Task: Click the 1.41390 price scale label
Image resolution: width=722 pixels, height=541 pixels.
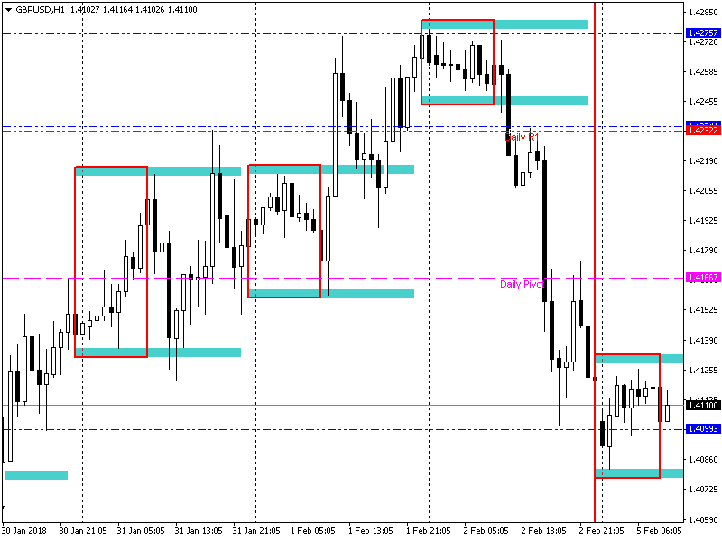Action: tap(702, 340)
